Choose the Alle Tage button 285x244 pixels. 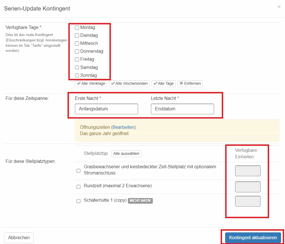point(163,83)
